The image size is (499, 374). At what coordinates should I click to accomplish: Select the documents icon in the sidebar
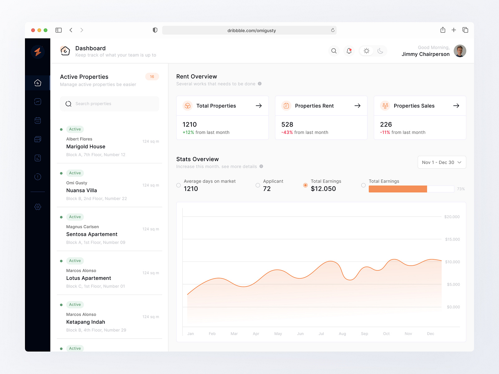click(37, 158)
